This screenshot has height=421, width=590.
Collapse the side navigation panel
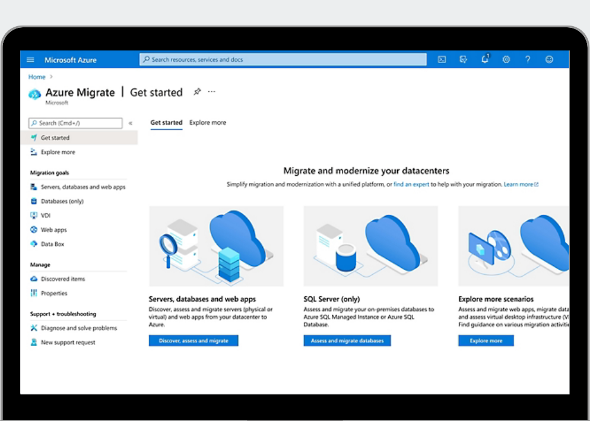click(131, 123)
